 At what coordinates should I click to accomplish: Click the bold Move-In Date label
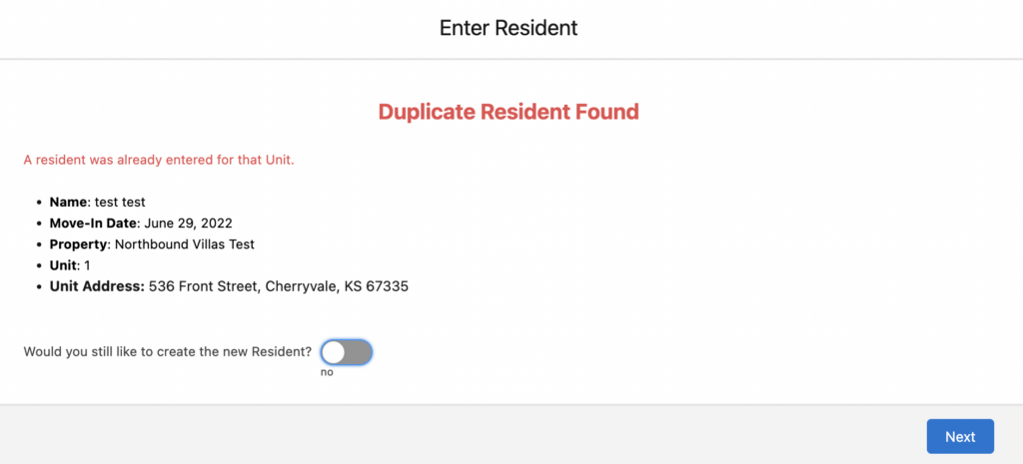pos(94,224)
